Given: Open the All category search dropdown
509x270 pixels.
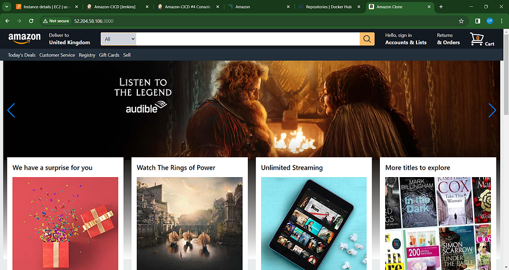Looking at the screenshot, I should click(x=119, y=39).
